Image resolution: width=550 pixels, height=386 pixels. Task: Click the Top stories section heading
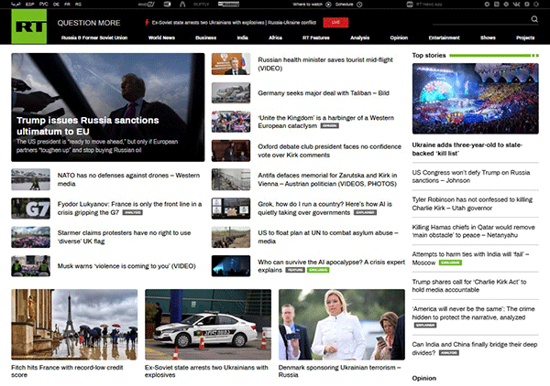pos(429,55)
